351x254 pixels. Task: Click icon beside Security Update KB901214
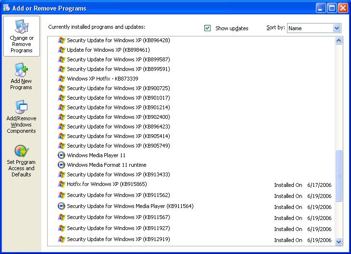pos(62,107)
